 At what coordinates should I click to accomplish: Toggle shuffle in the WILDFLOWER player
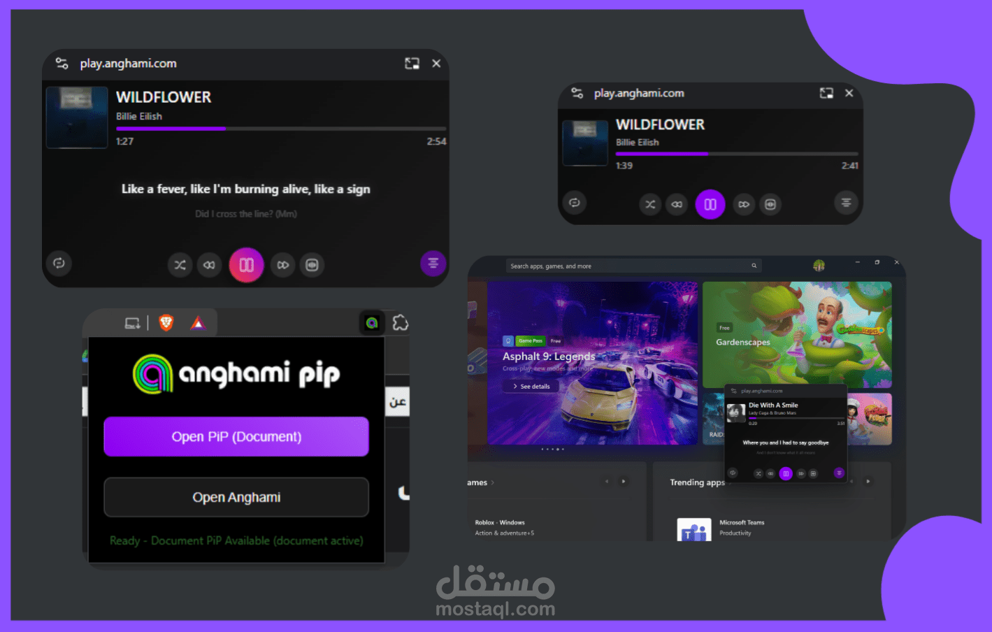click(180, 265)
